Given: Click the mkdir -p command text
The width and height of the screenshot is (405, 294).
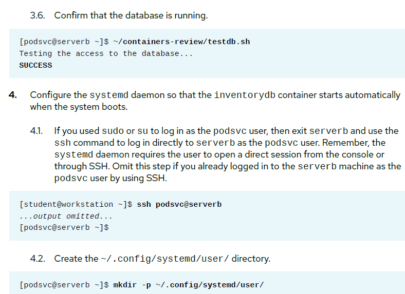Looking at the screenshot, I should 189,285.
